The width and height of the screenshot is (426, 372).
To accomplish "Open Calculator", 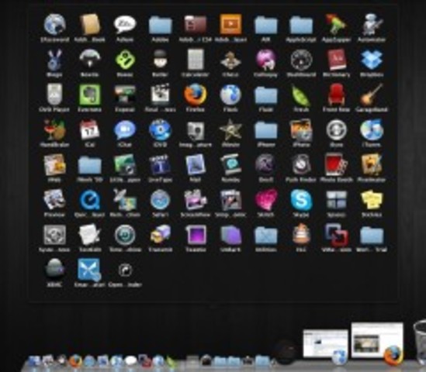I will (196, 59).
